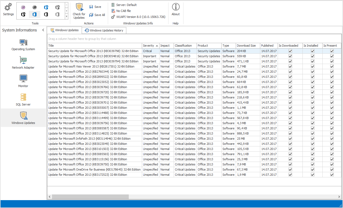Sort by the Download Size column header
Image resolution: width=343 pixels, height=208 pixels.
tap(248, 46)
